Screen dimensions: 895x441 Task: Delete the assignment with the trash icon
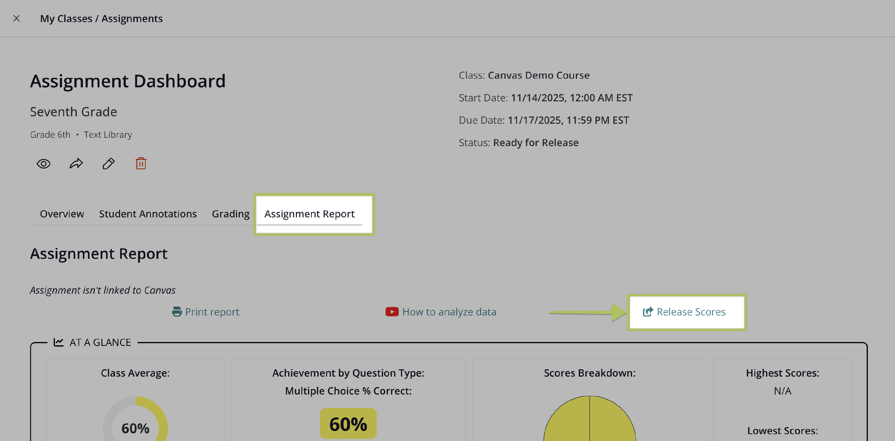pos(141,163)
